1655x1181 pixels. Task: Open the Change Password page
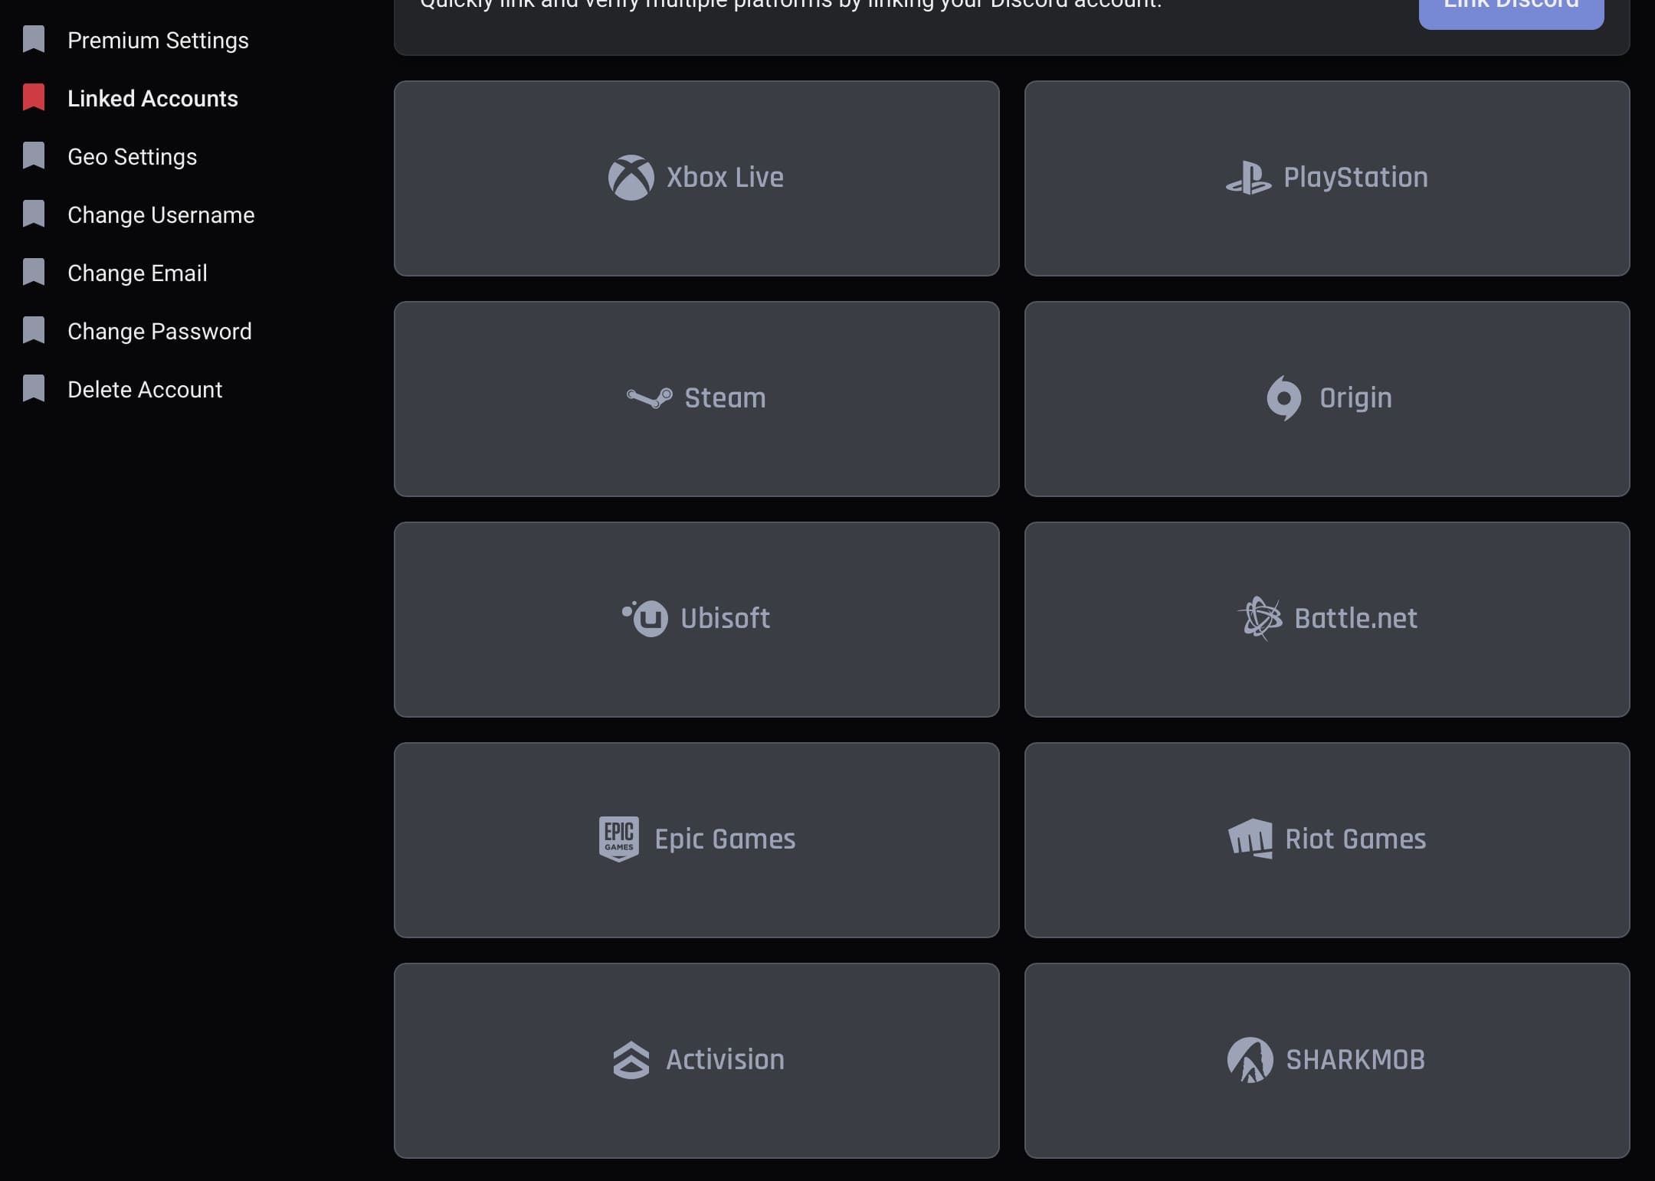(159, 331)
